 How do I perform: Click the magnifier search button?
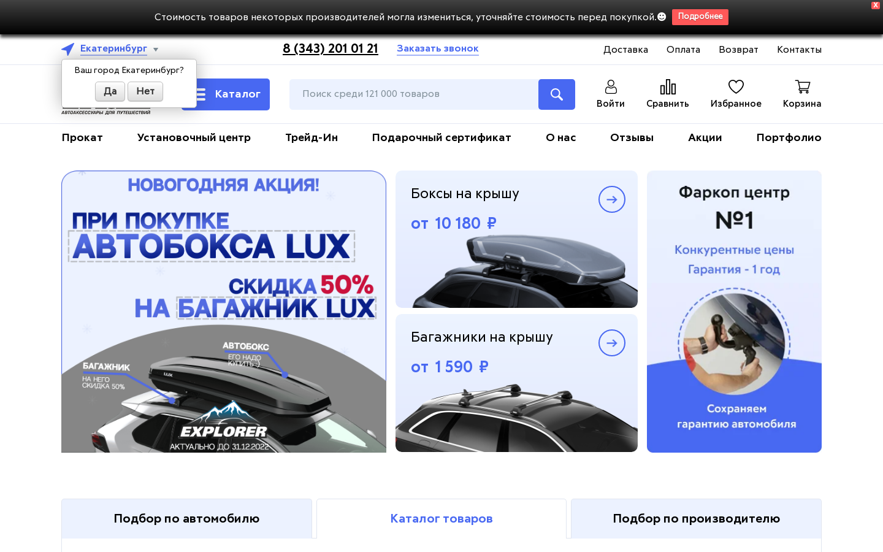556,94
